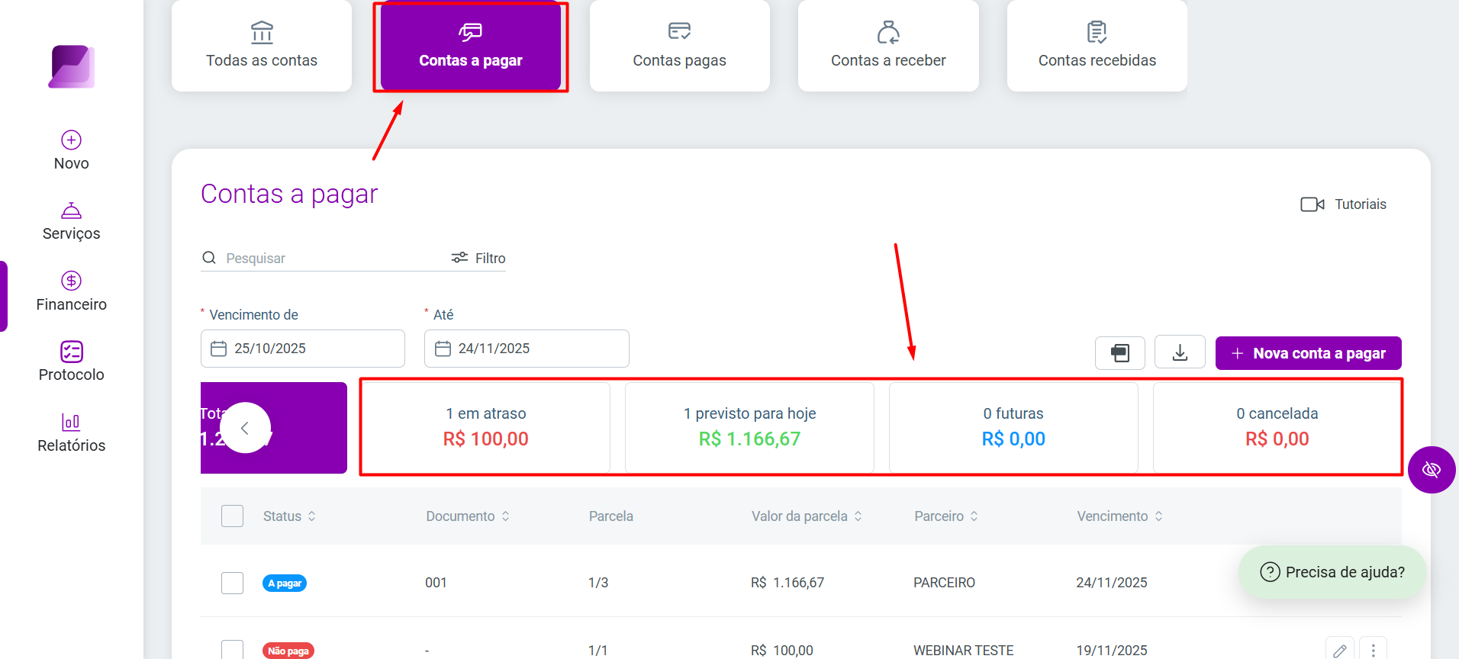Switch to Contas recebidas tab
This screenshot has height=659, width=1459.
[1097, 46]
